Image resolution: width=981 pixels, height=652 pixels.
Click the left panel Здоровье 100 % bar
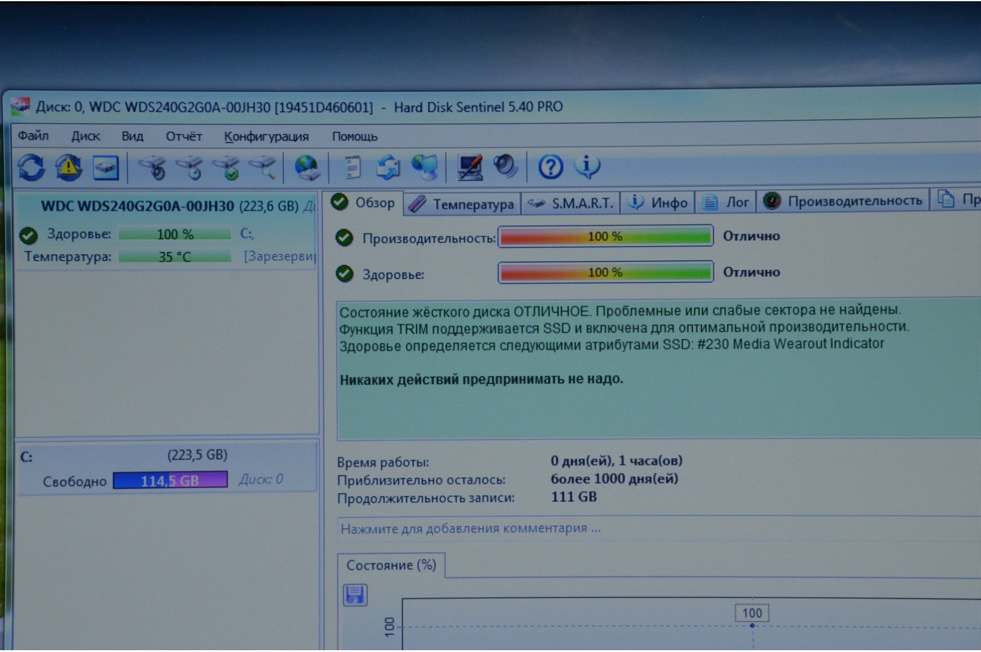[175, 234]
